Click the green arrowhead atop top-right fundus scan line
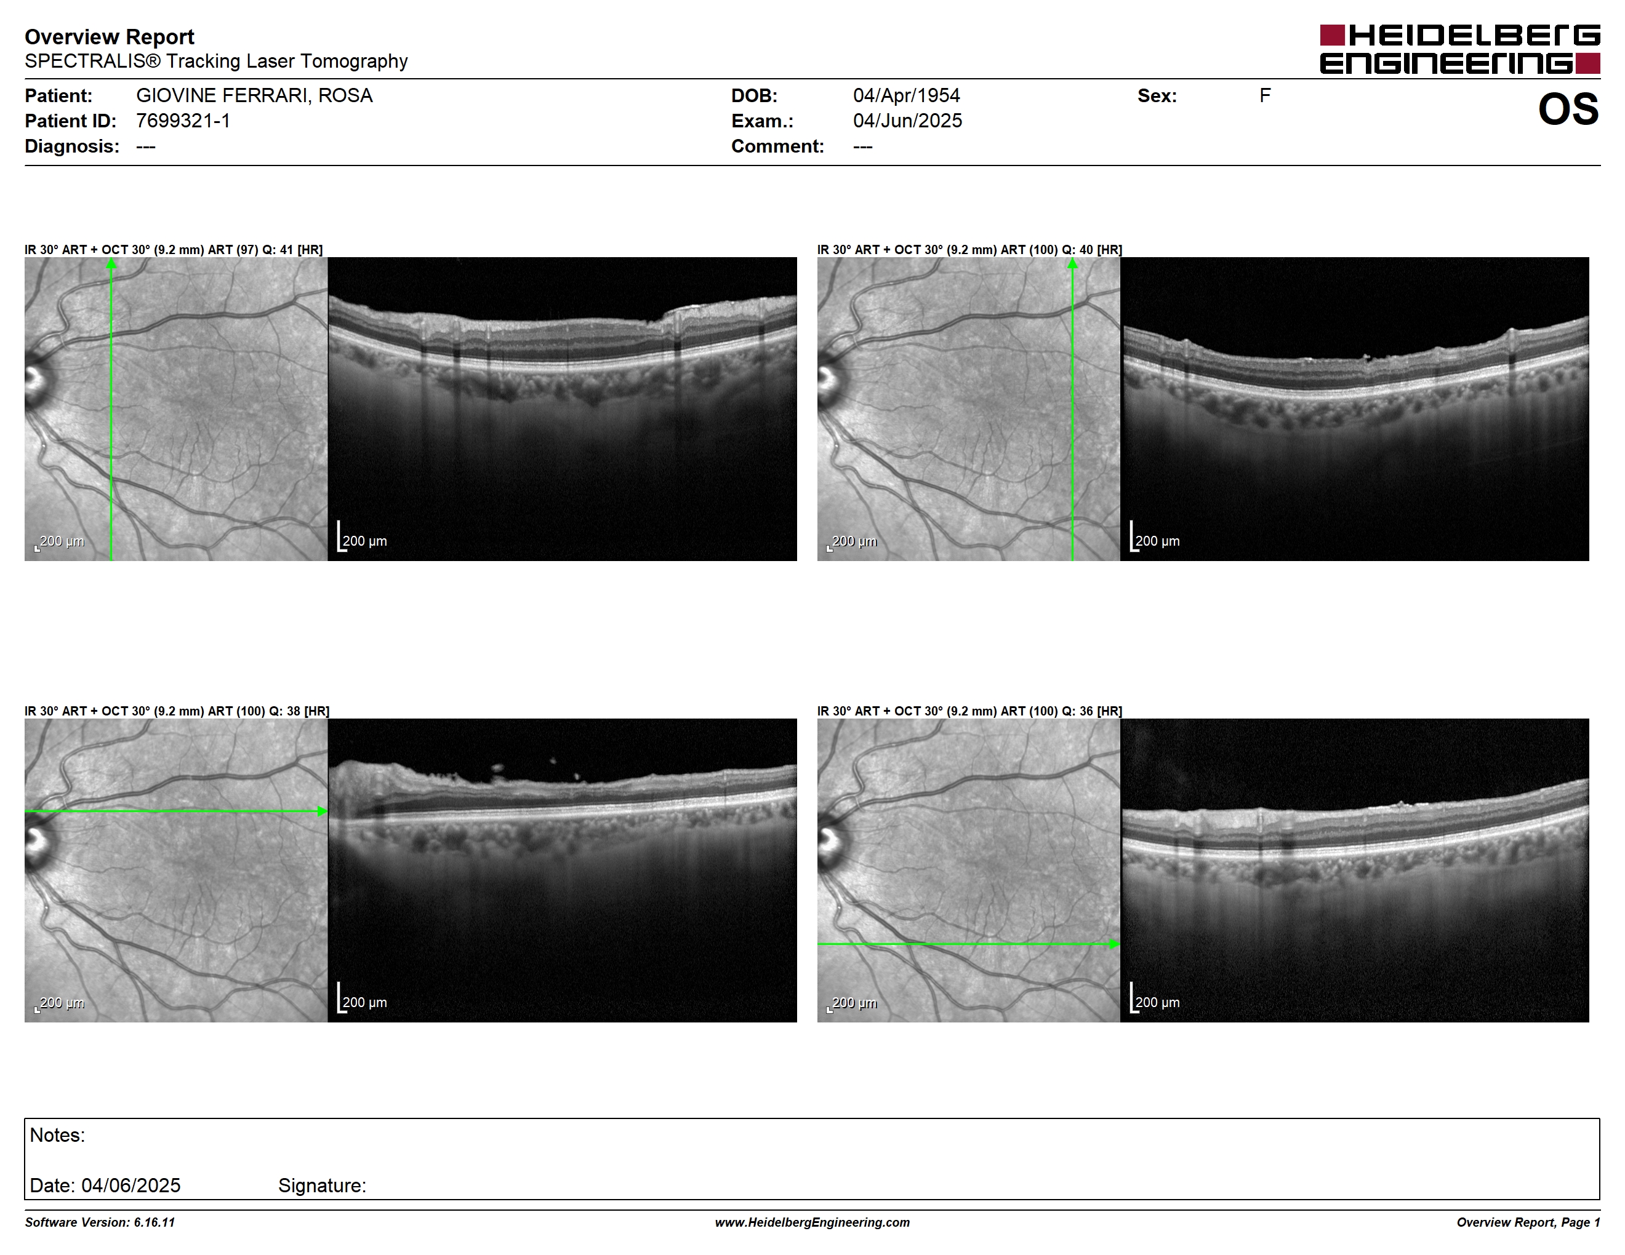The height and width of the screenshot is (1255, 1625). pyautogui.click(x=1072, y=263)
